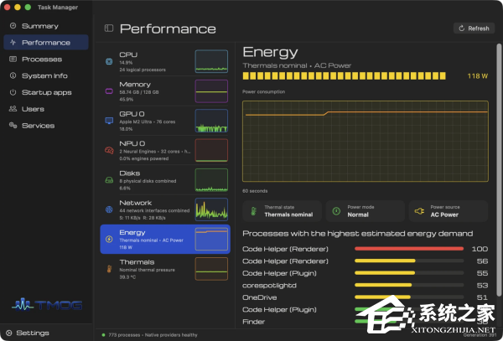
Task: Select 2 Neural Engines text row
Action: click(154, 152)
